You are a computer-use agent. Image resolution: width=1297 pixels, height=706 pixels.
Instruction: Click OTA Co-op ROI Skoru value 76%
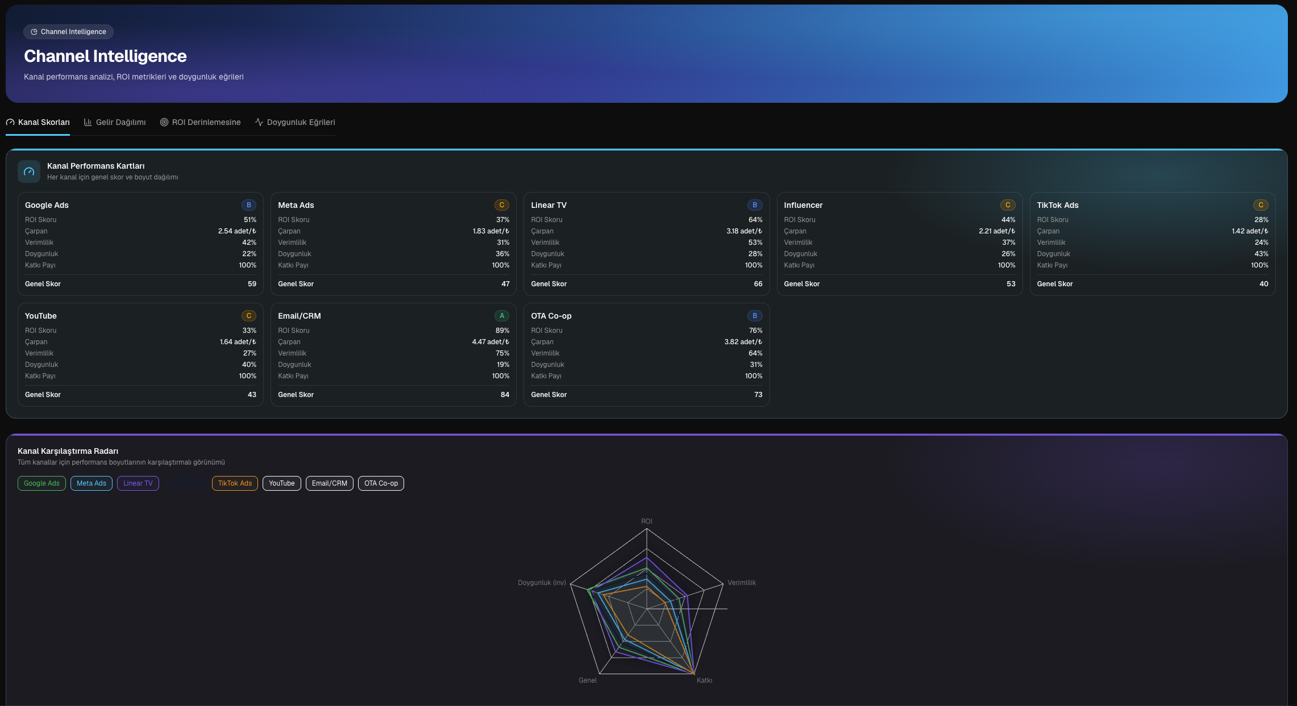point(755,331)
